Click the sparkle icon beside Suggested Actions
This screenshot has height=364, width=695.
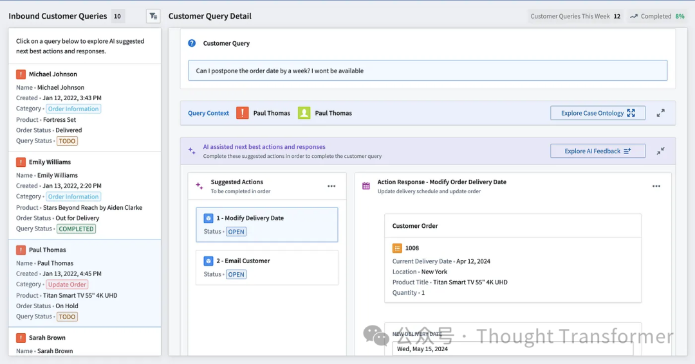199,186
